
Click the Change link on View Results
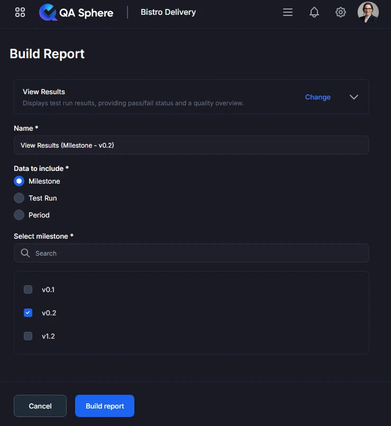coord(317,97)
